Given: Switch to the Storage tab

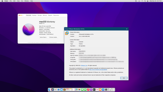Looking at the screenshot, I should (40, 15).
